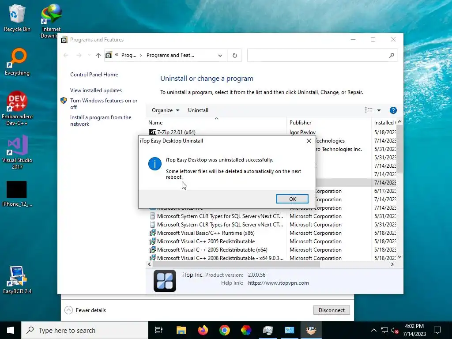Click the Prog... breadcrumb in address bar

128,55
